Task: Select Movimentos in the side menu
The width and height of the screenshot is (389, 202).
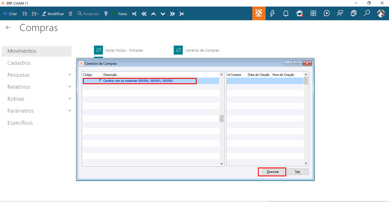Action: (37, 51)
